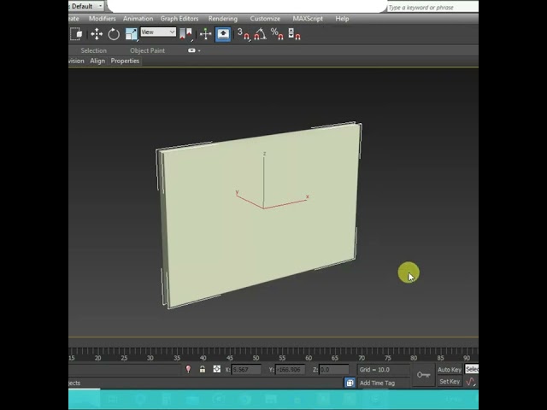Click frame 50 on the time slider
This screenshot has height=410, width=547.
click(256, 358)
